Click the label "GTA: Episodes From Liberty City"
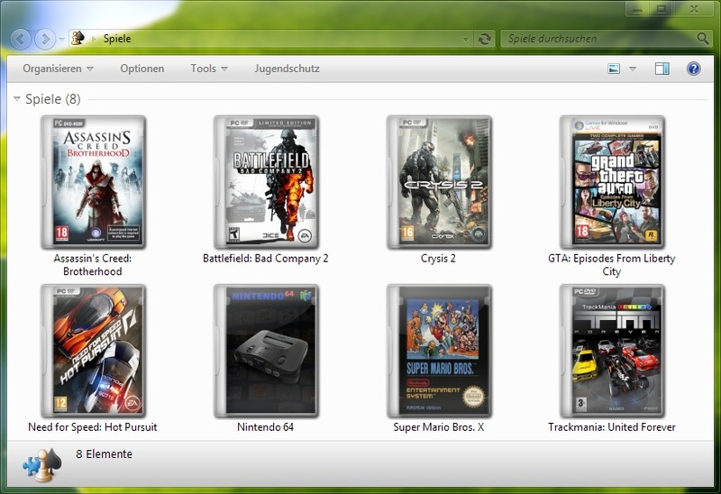Screen dimensions: 721x494 pyautogui.click(x=612, y=265)
